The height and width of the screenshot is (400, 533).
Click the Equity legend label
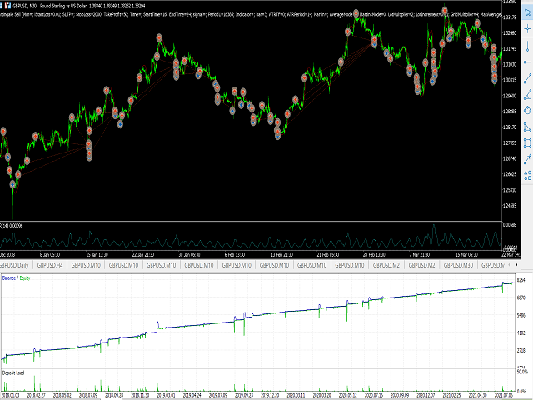pos(25,277)
